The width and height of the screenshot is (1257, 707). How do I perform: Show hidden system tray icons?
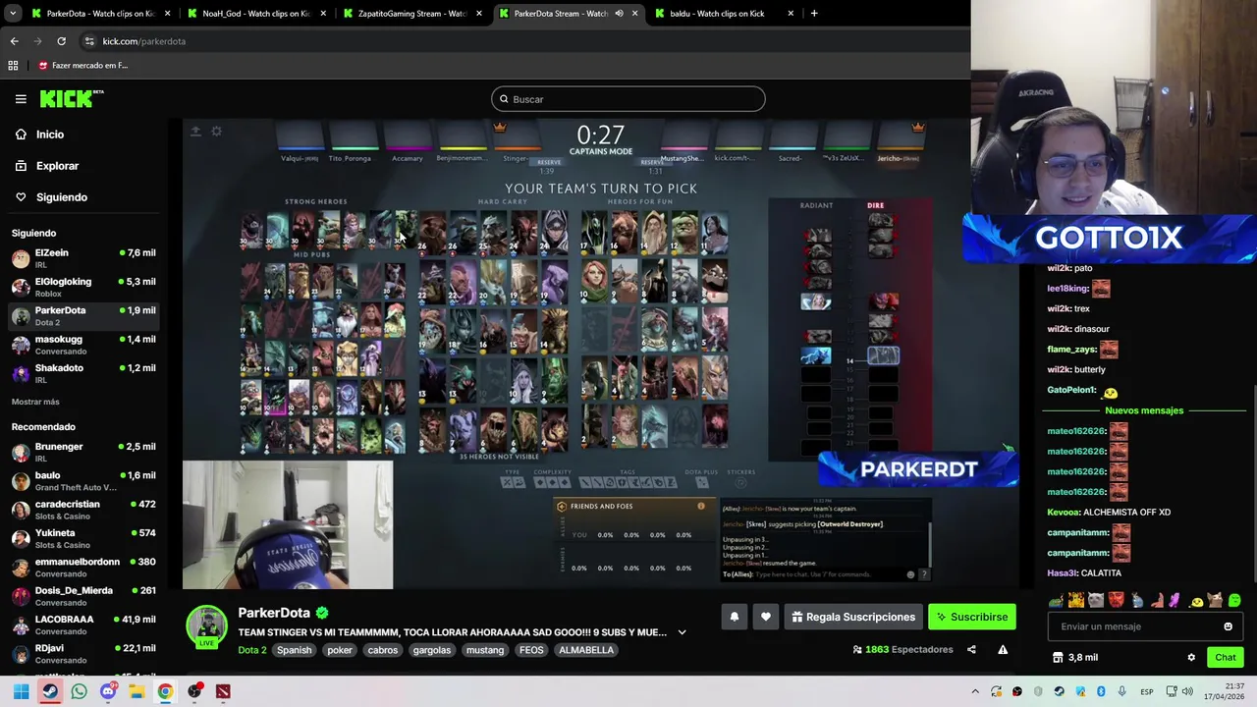[x=975, y=691]
